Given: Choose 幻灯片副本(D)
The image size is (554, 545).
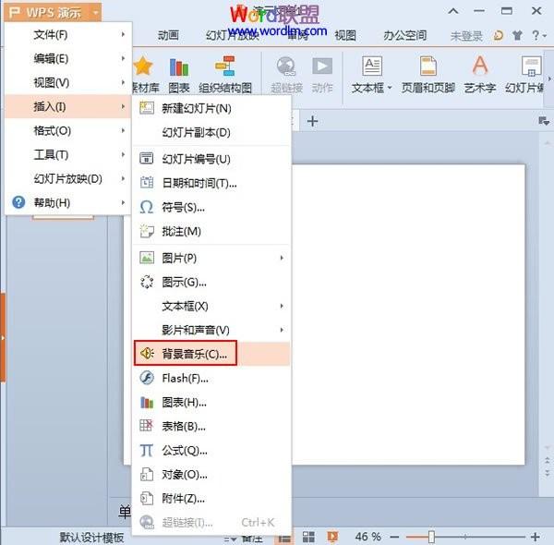Looking at the screenshot, I should click(x=211, y=132).
